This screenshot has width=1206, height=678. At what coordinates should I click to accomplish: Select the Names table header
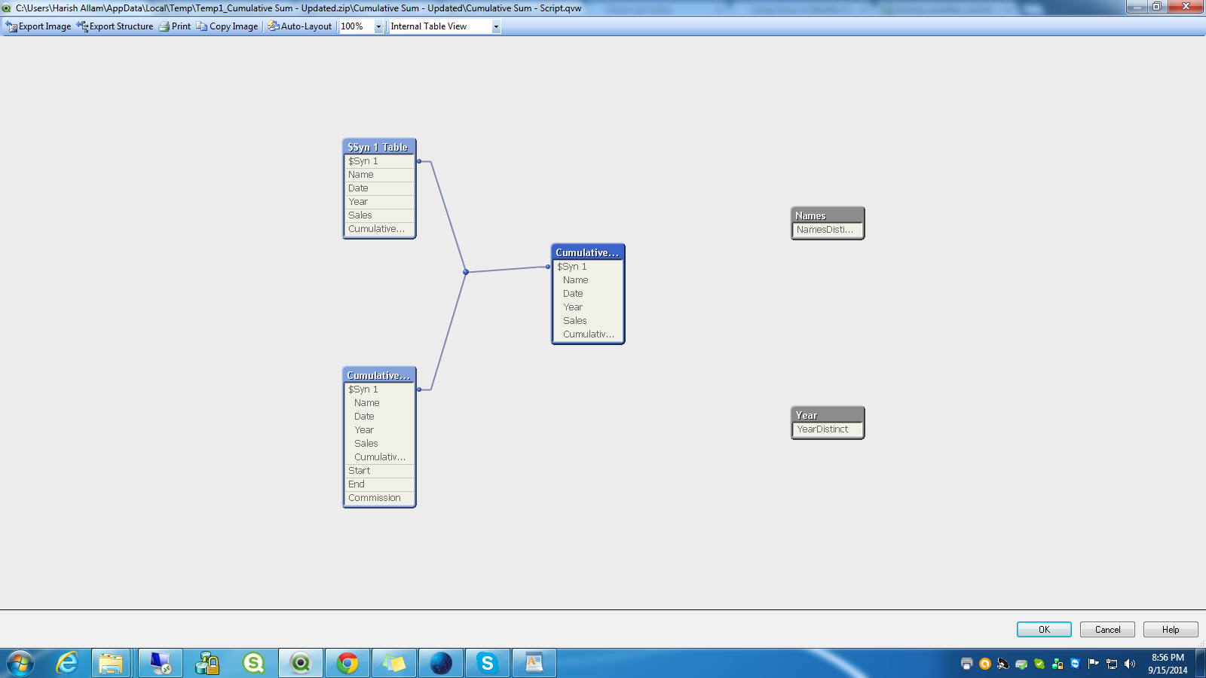click(x=828, y=215)
